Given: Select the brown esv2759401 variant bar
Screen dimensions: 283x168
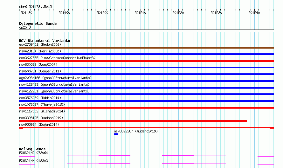Looking at the screenshot, I should pyautogui.click(x=146, y=48).
